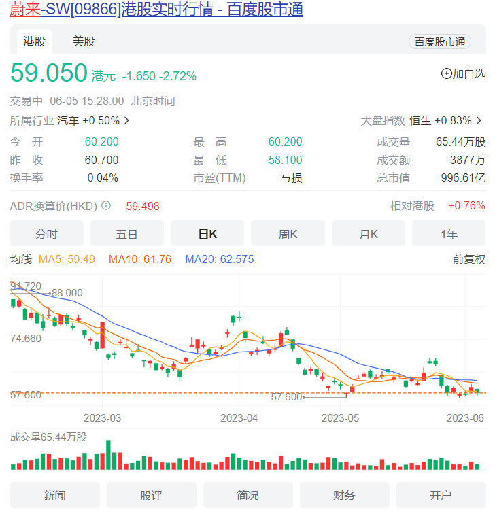Expand 大盘指数 恒生 chevron arrow

[479, 121]
